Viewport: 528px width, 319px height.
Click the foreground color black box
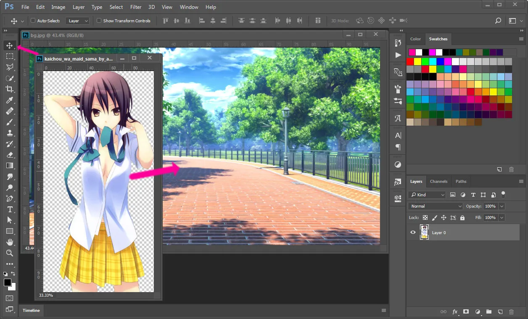(7, 282)
